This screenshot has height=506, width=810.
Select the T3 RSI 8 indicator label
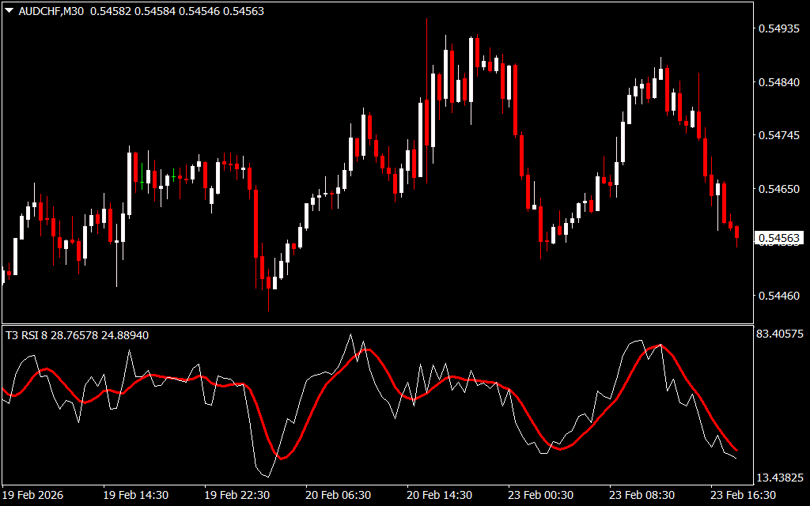click(26, 335)
